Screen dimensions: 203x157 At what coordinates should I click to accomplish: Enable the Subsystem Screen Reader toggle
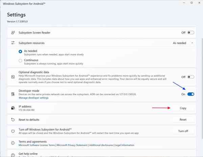pyautogui.click(x=191, y=33)
